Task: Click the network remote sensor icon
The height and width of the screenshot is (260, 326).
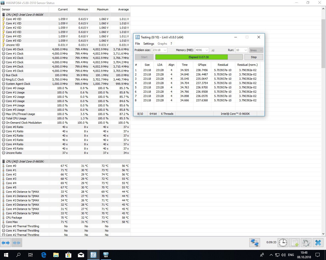Action: pyautogui.click(x=254, y=243)
